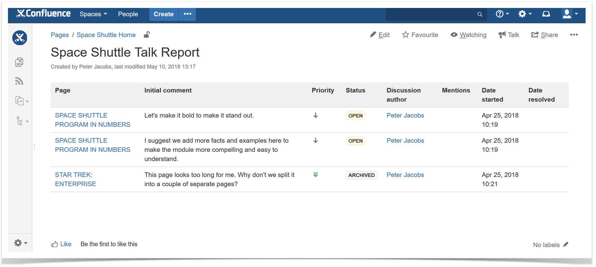Click the ARCHIVED status badge

pos(362,175)
